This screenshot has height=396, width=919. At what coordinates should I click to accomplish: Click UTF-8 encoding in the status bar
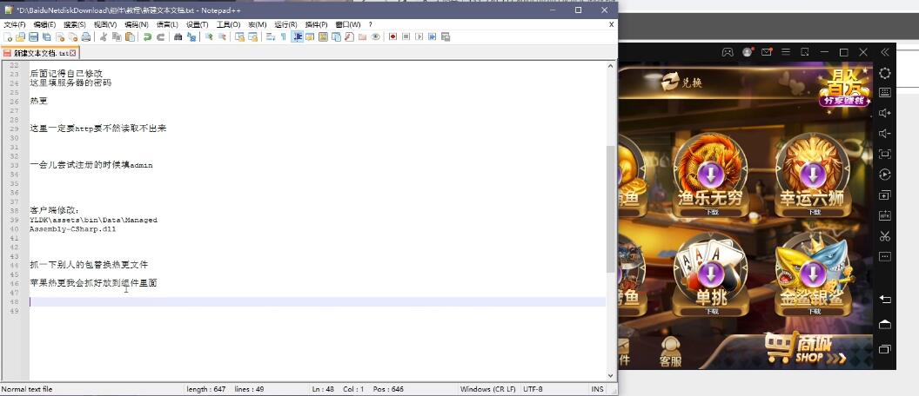pyautogui.click(x=533, y=389)
